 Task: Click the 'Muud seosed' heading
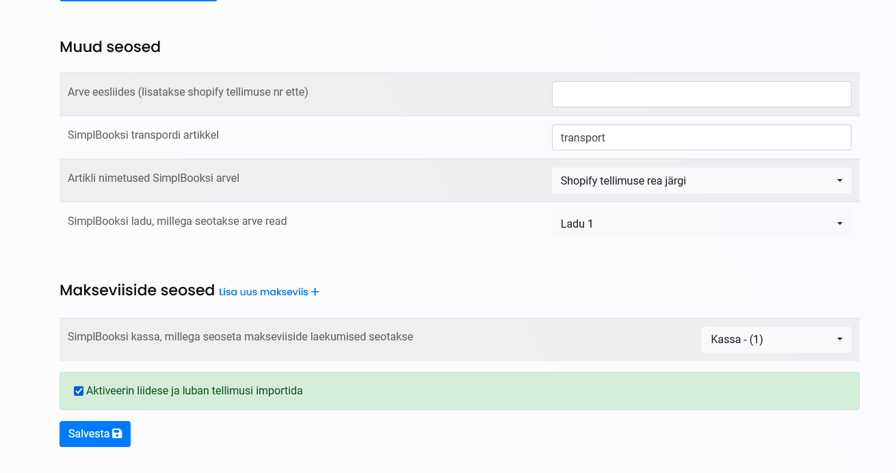tap(110, 46)
